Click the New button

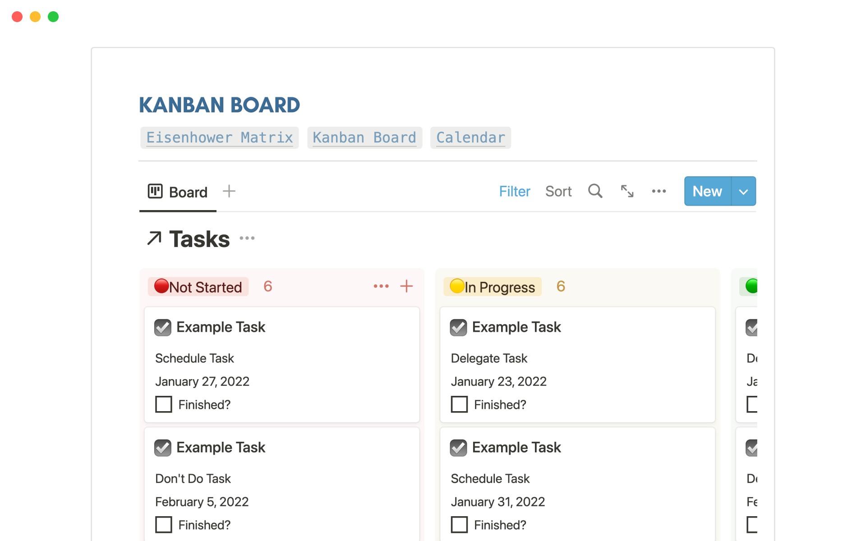707,192
